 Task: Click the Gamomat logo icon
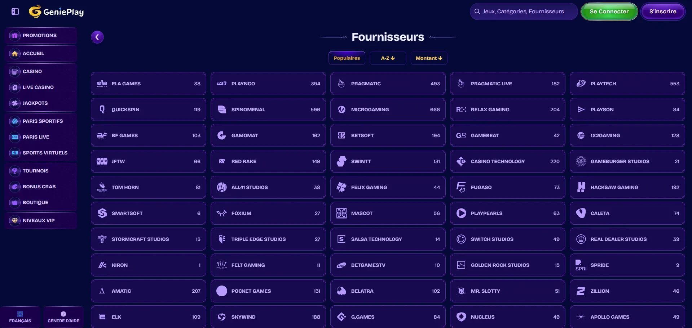(x=222, y=135)
